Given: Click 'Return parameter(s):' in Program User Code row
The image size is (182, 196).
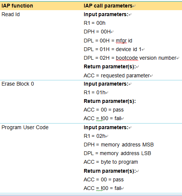Looking at the screenshot, I should click(x=110, y=171).
